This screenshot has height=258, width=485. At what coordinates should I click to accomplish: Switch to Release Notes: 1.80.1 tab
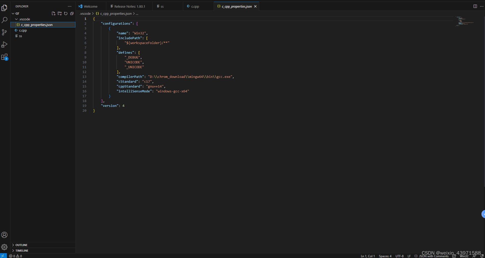point(129,6)
